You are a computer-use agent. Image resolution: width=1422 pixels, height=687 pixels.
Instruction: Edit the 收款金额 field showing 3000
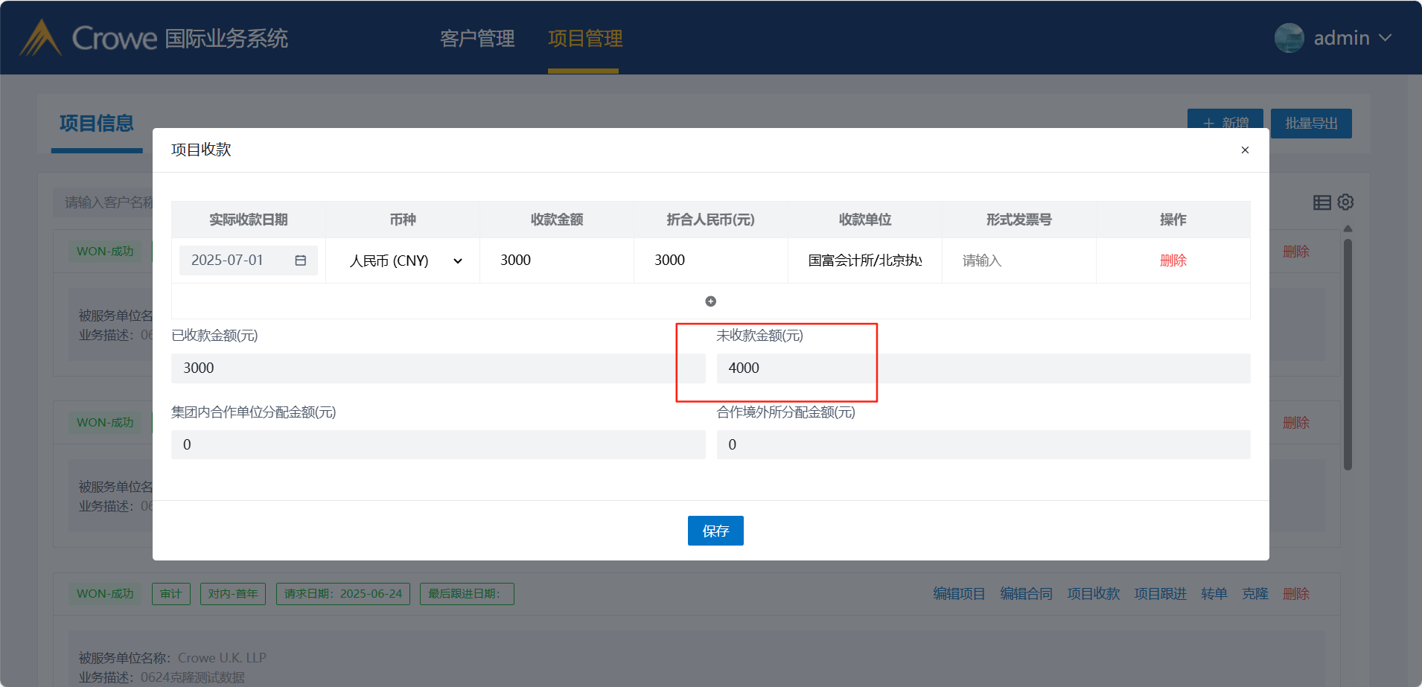[557, 261]
